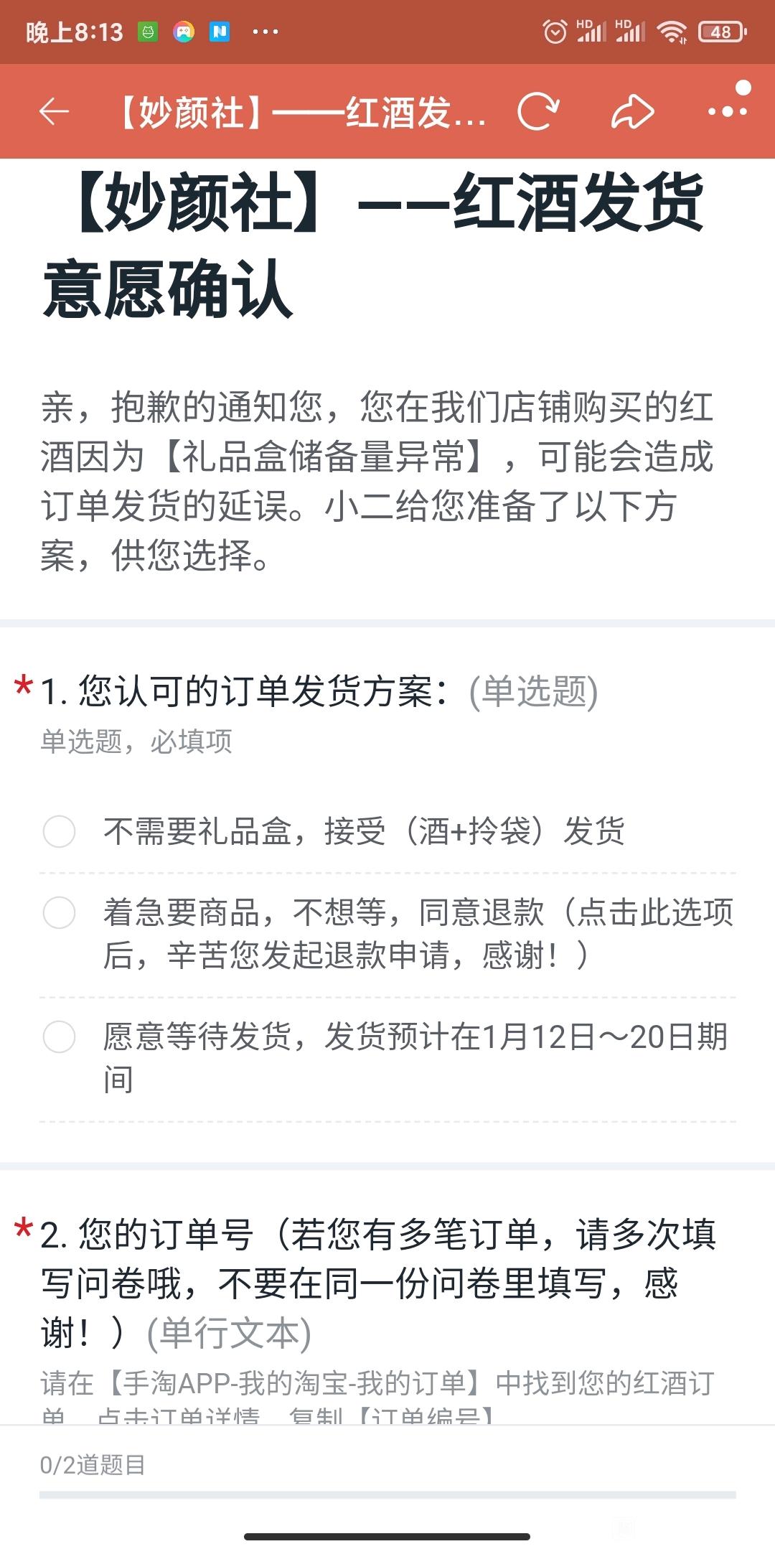Tap the status bar overflow dots
The height and width of the screenshot is (1549, 775).
tap(265, 32)
